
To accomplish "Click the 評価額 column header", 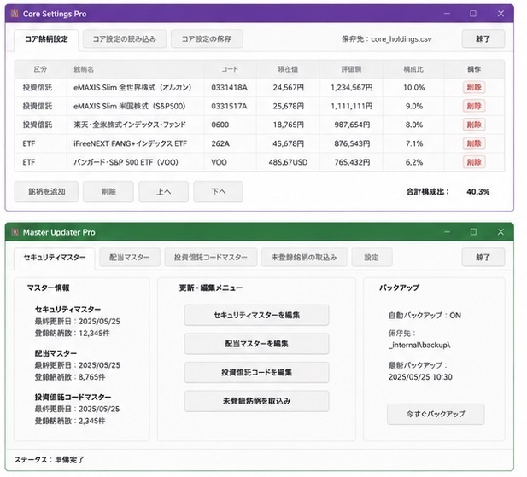I will click(351, 69).
